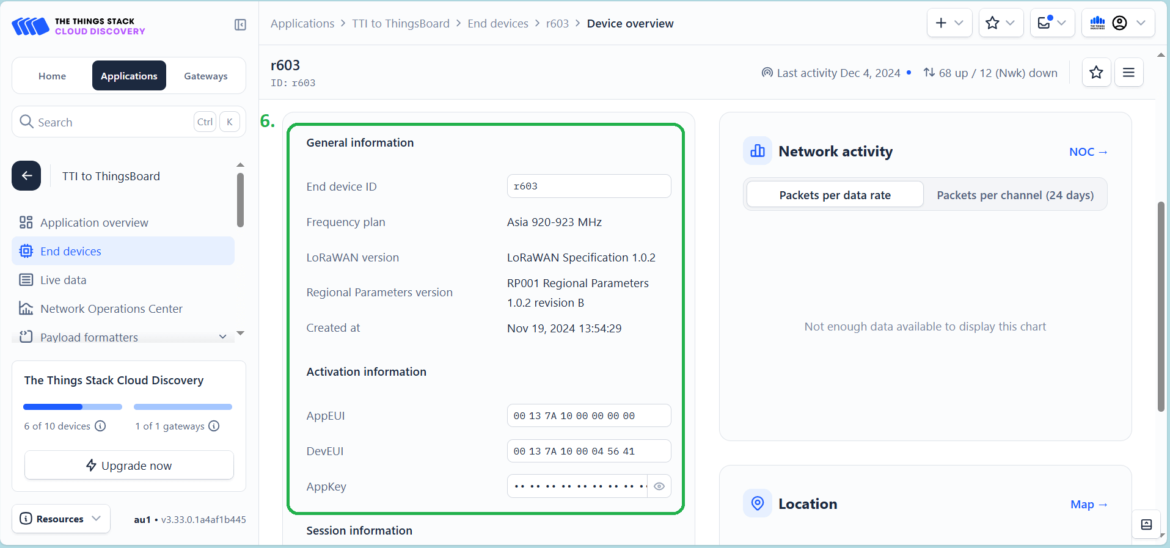Open the bookmarks star dropdown
This screenshot has width=1170, height=548.
point(1001,23)
